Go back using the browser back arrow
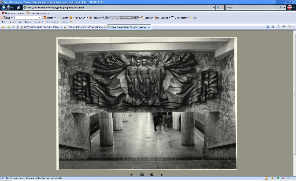 tap(4, 8)
